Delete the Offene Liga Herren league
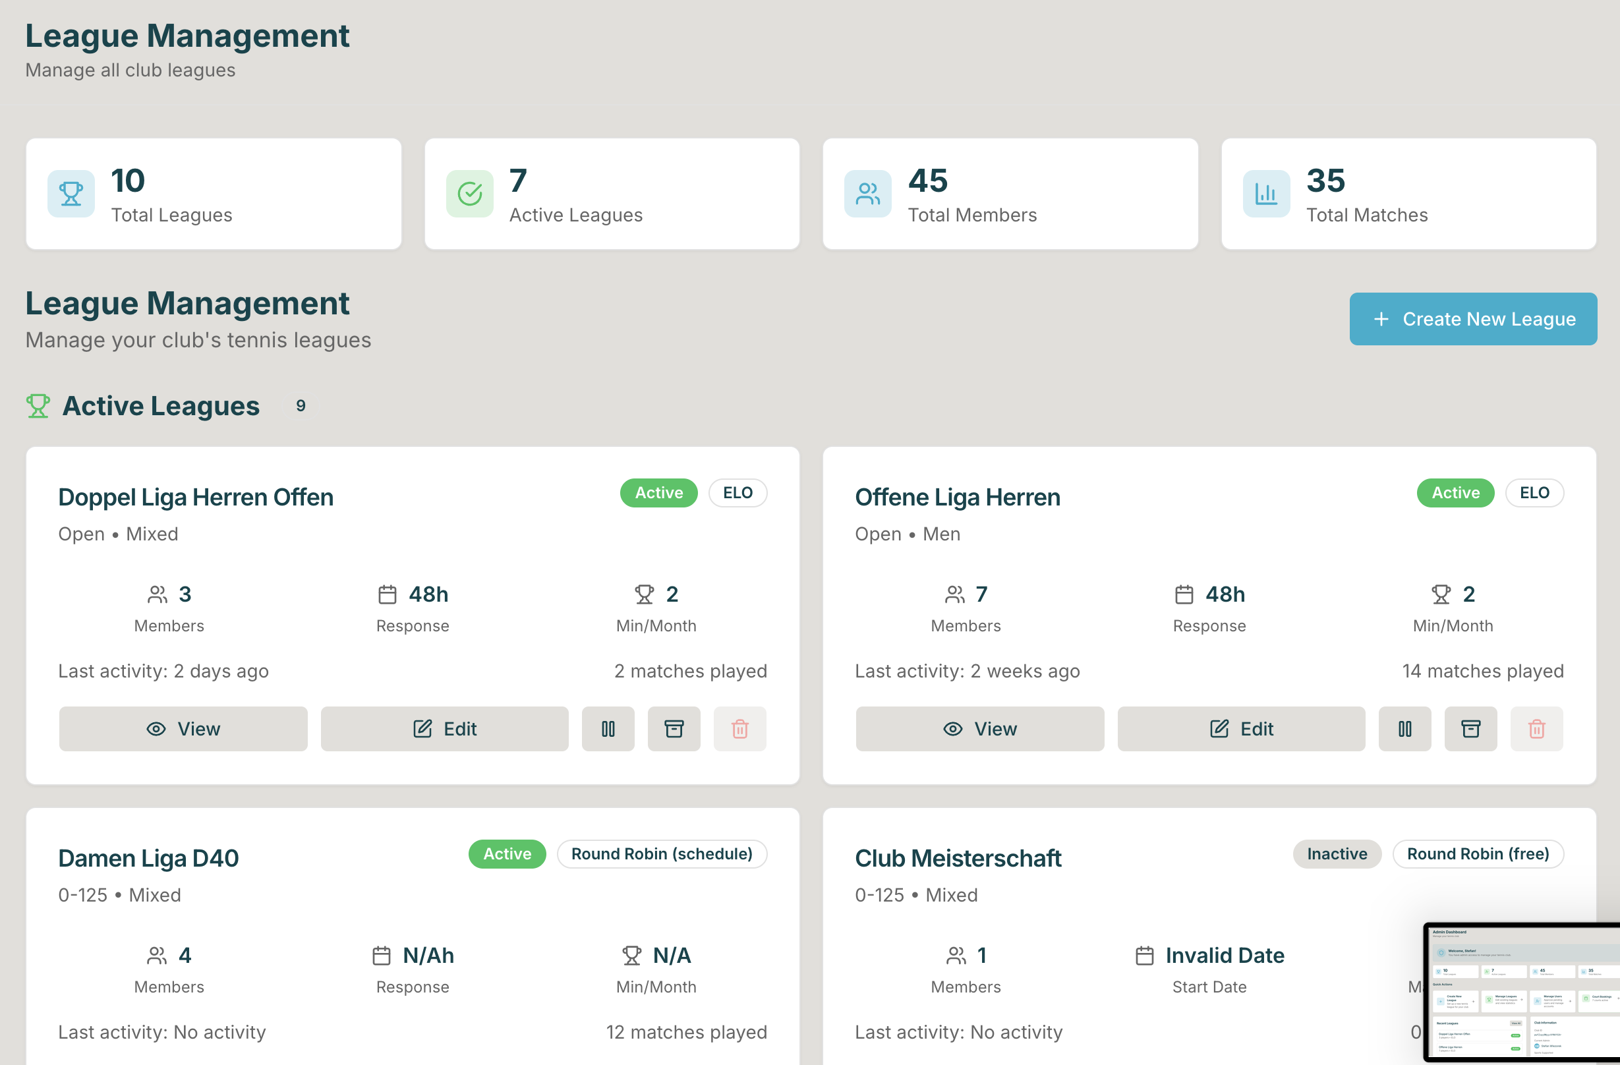Viewport: 1620px width, 1065px height. (1536, 729)
